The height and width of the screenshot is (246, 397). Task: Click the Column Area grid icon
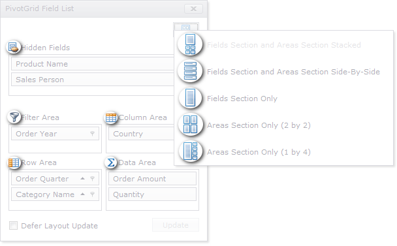tap(111, 117)
